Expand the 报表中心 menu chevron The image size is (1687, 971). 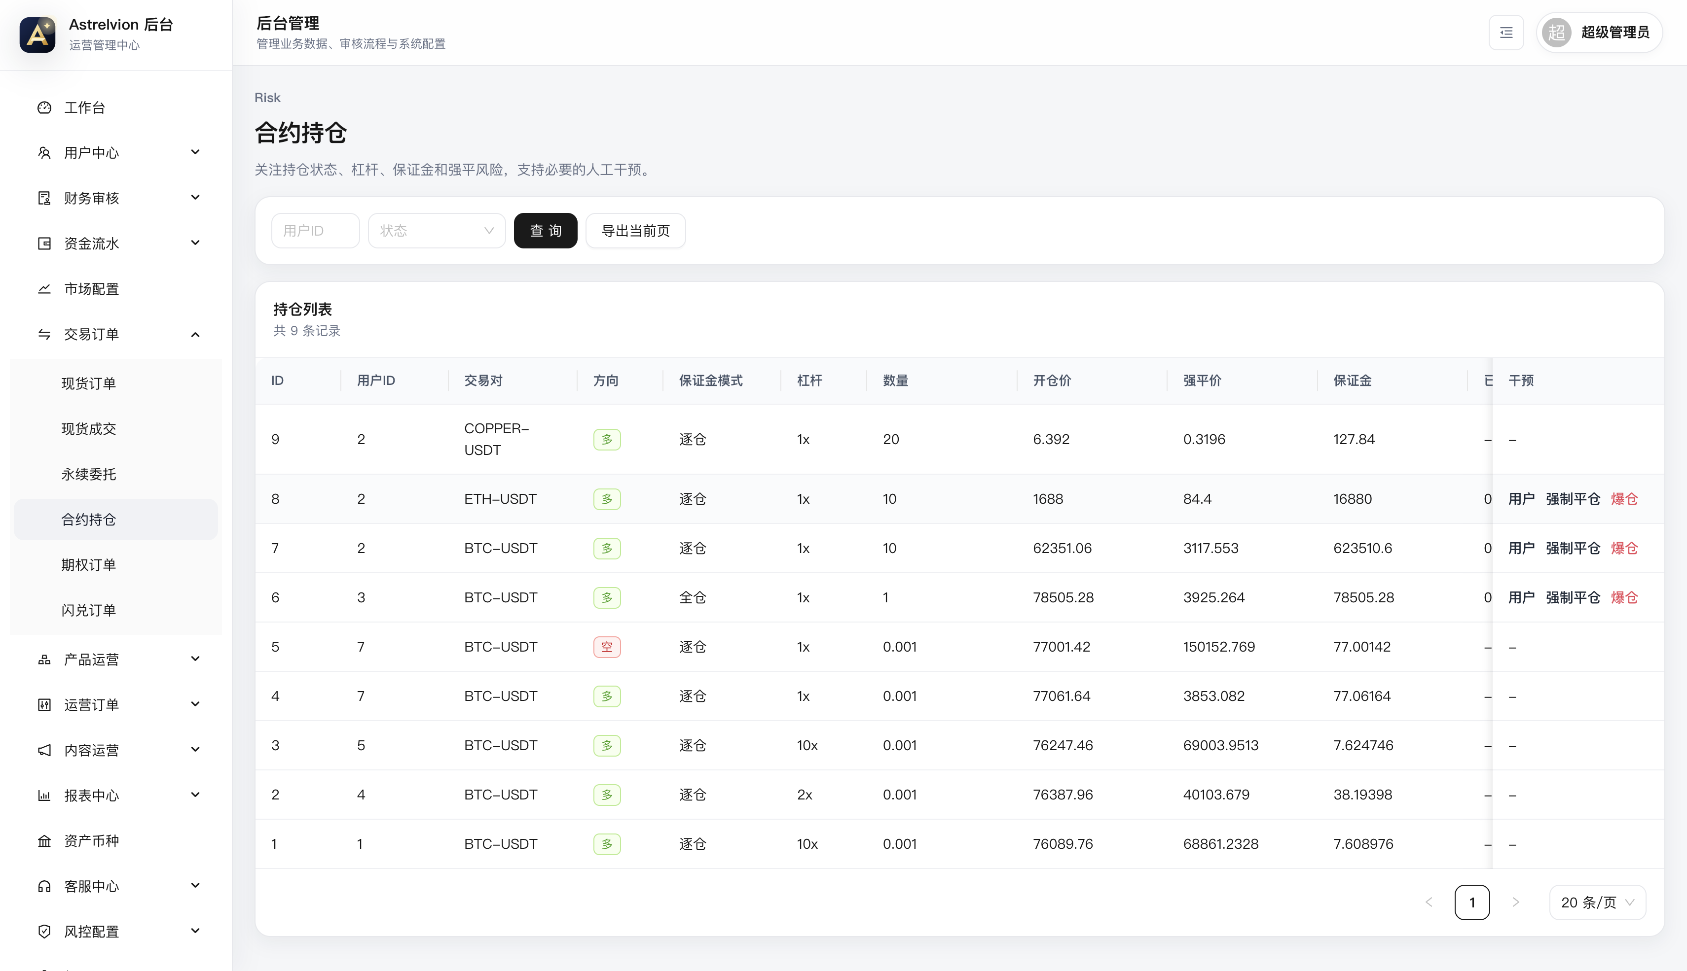[195, 795]
